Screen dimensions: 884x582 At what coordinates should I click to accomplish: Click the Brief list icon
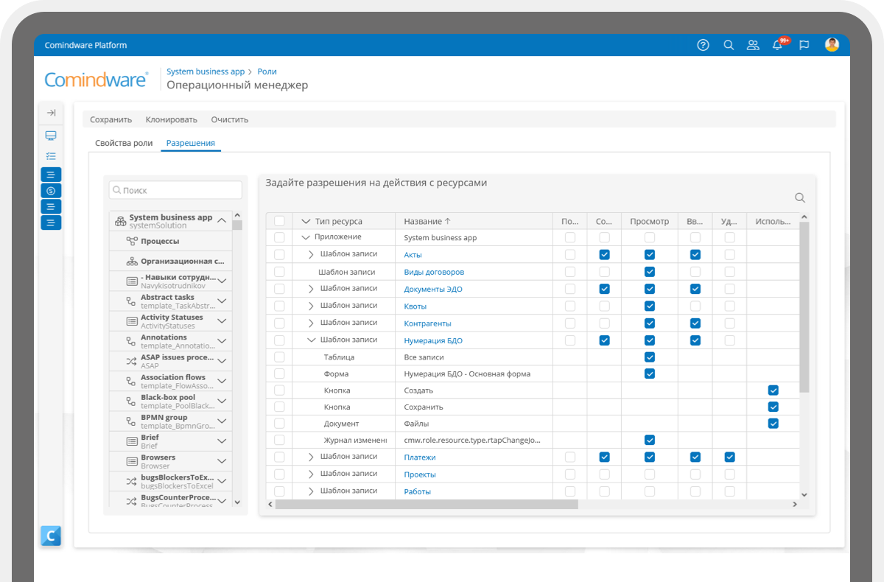pyautogui.click(x=132, y=441)
